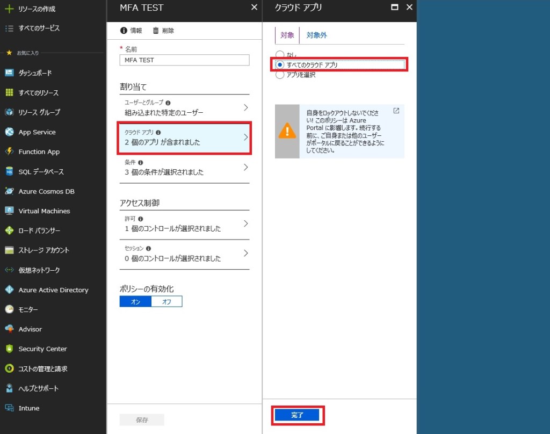Screen dimensions: 550x434
Task: Click the 仮想ネットワーク icon
Action: tap(9, 270)
